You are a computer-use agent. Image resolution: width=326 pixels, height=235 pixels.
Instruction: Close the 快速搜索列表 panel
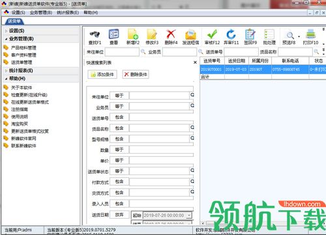click(195, 62)
